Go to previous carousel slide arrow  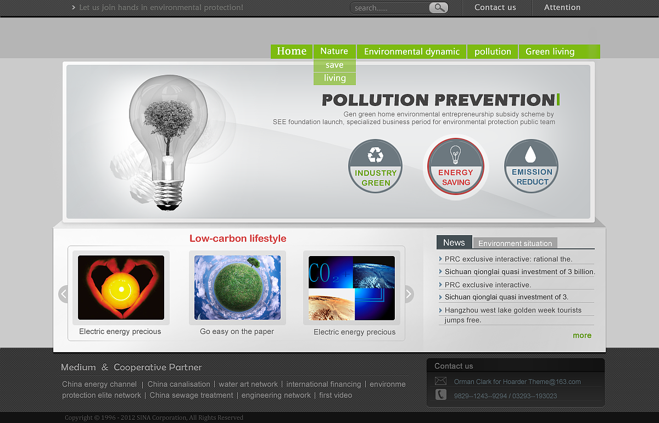(63, 294)
